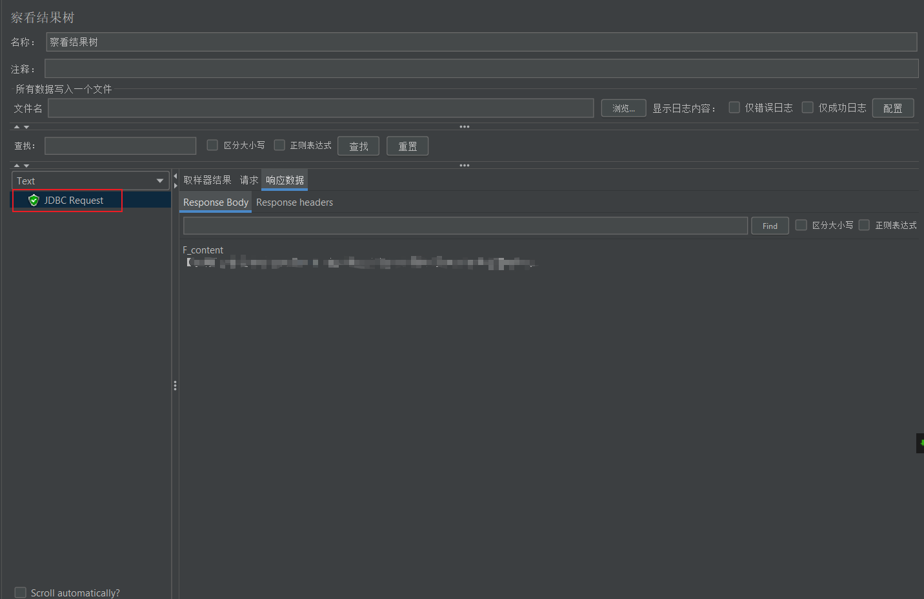Click the 察看结果树 panel title
This screenshot has height=599, width=924.
43,17
